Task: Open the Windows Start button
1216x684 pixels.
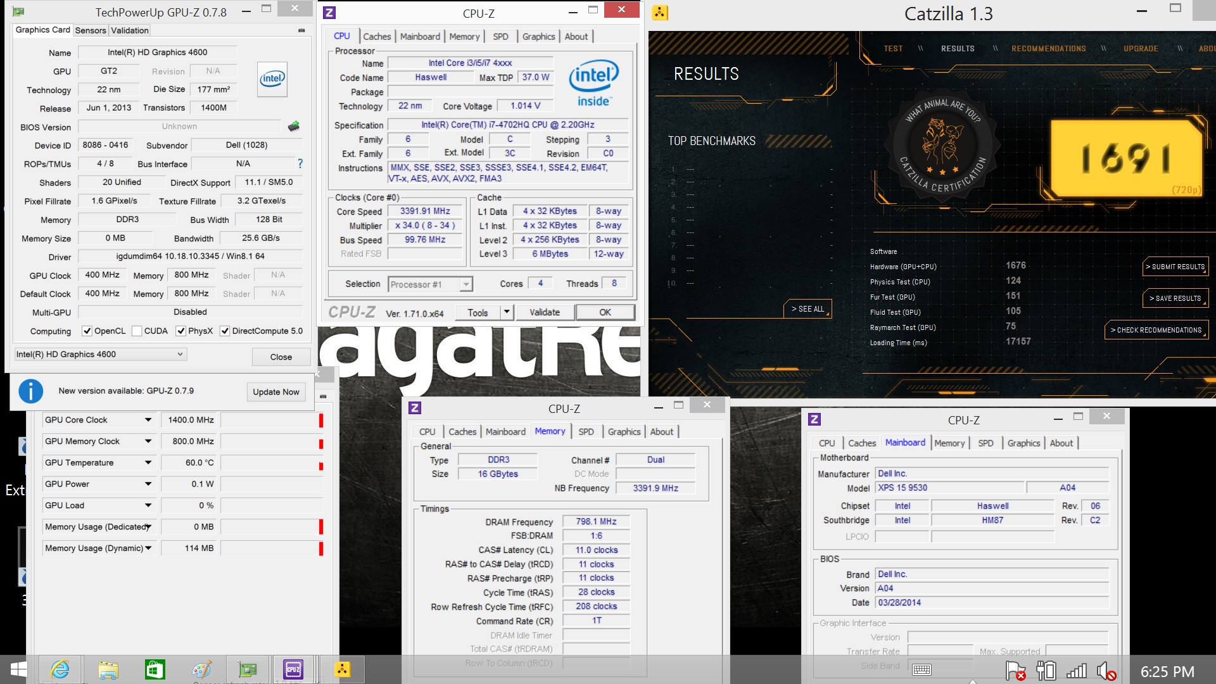Action: point(18,669)
